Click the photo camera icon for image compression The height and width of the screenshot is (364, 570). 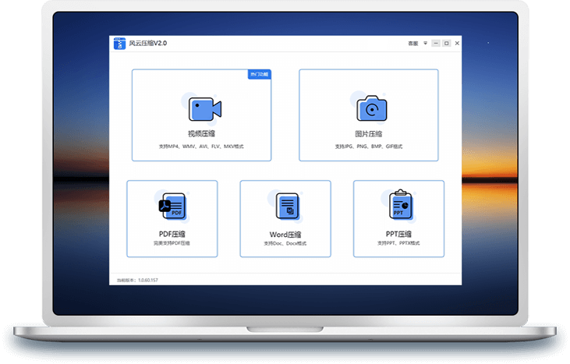tap(371, 109)
